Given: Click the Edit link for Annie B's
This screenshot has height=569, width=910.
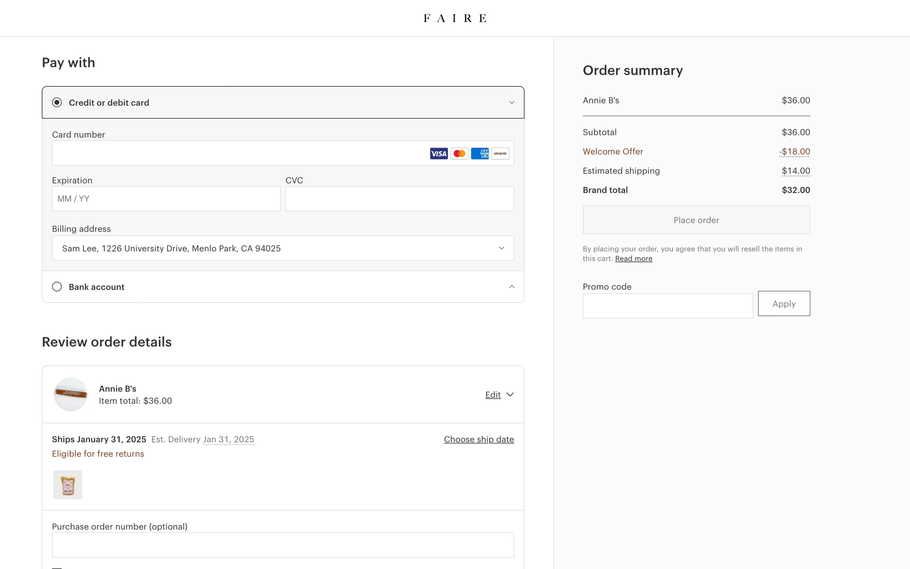Looking at the screenshot, I should pos(492,395).
